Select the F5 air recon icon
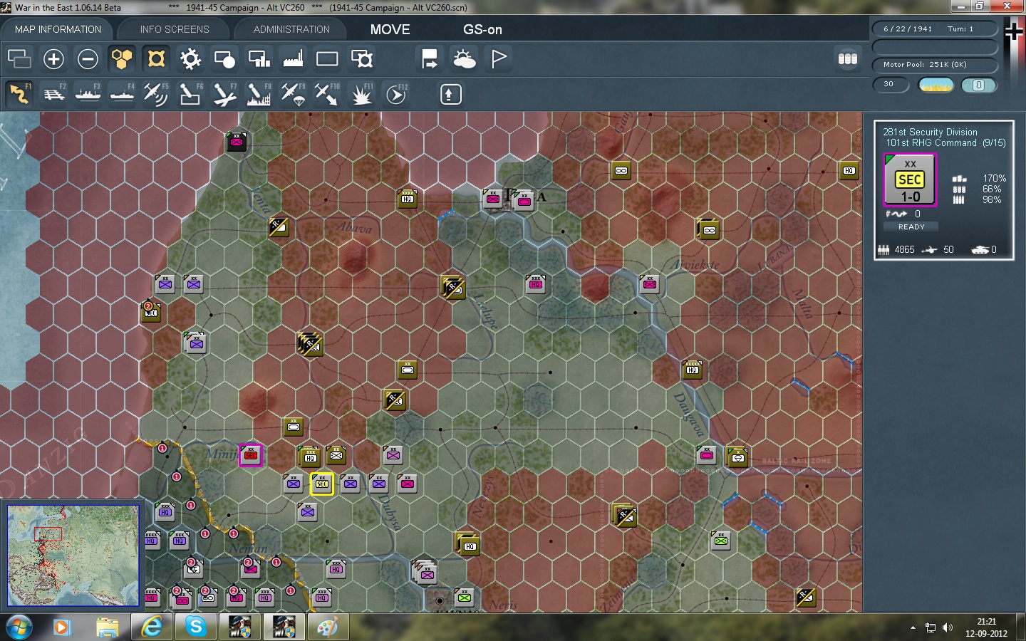 156,94
